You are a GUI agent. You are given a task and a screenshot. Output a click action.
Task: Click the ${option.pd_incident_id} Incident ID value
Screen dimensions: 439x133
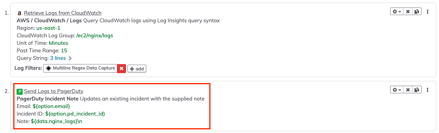coord(75,114)
